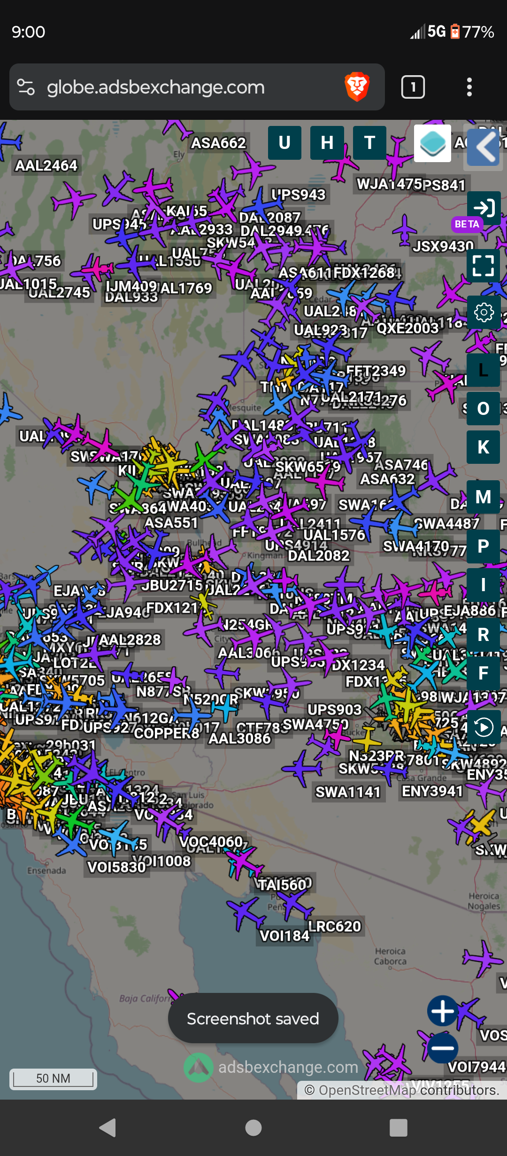
Task: Open site settings icon in address bar
Action: click(26, 87)
